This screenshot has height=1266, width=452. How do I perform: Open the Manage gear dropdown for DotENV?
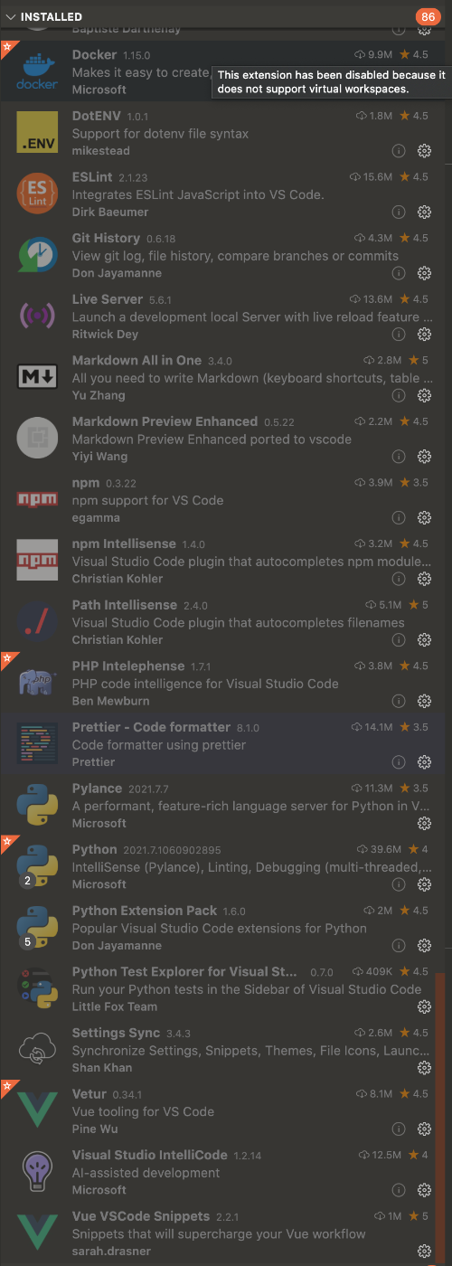click(x=424, y=151)
